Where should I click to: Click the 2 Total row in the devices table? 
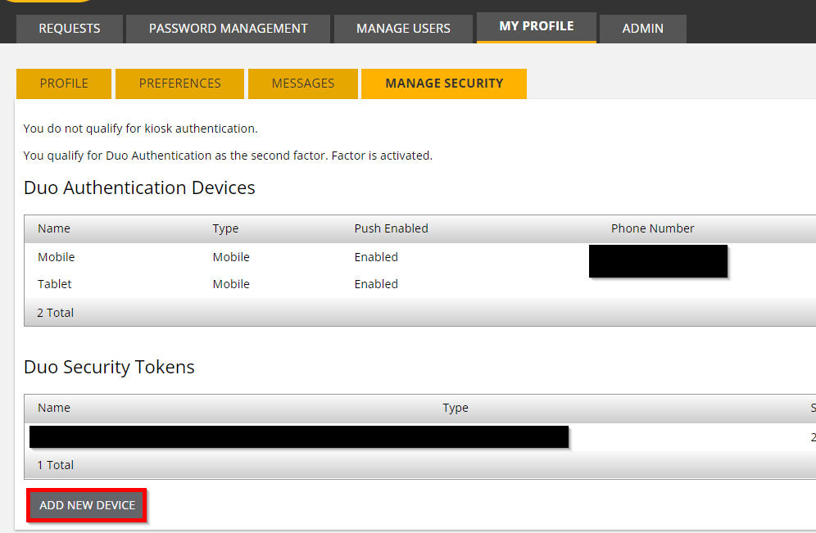click(54, 312)
